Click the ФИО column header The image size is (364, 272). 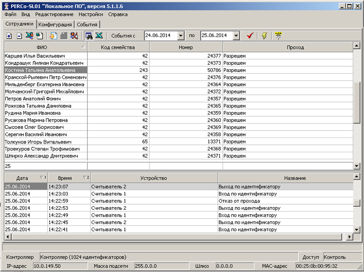[42, 47]
